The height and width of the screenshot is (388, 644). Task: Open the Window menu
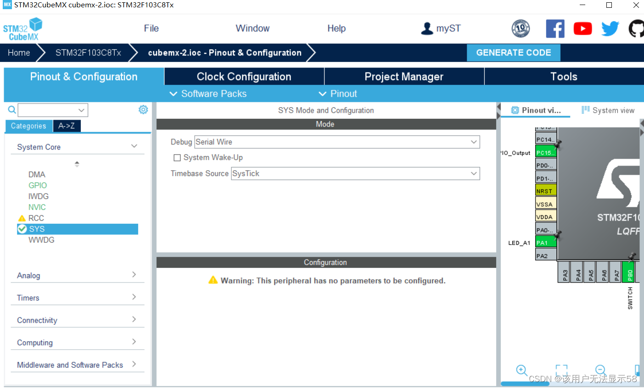click(252, 28)
